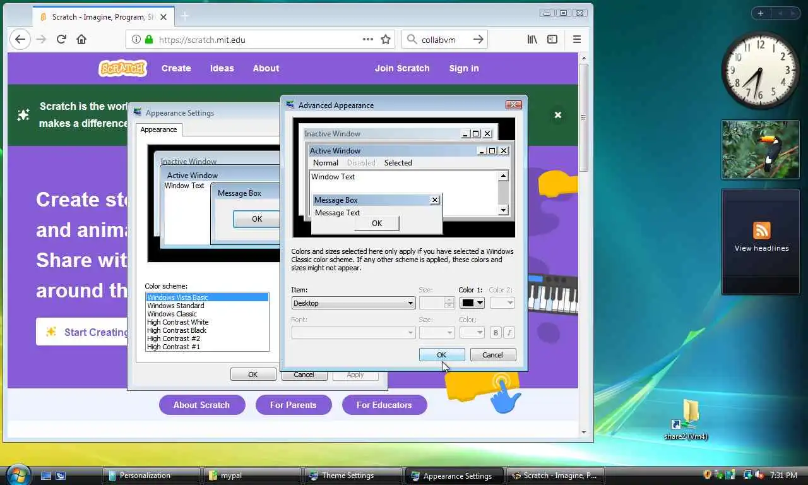Screen dimensions: 808x485
Task: Click Switch between windows quick launch icon
Action: (x=61, y=476)
